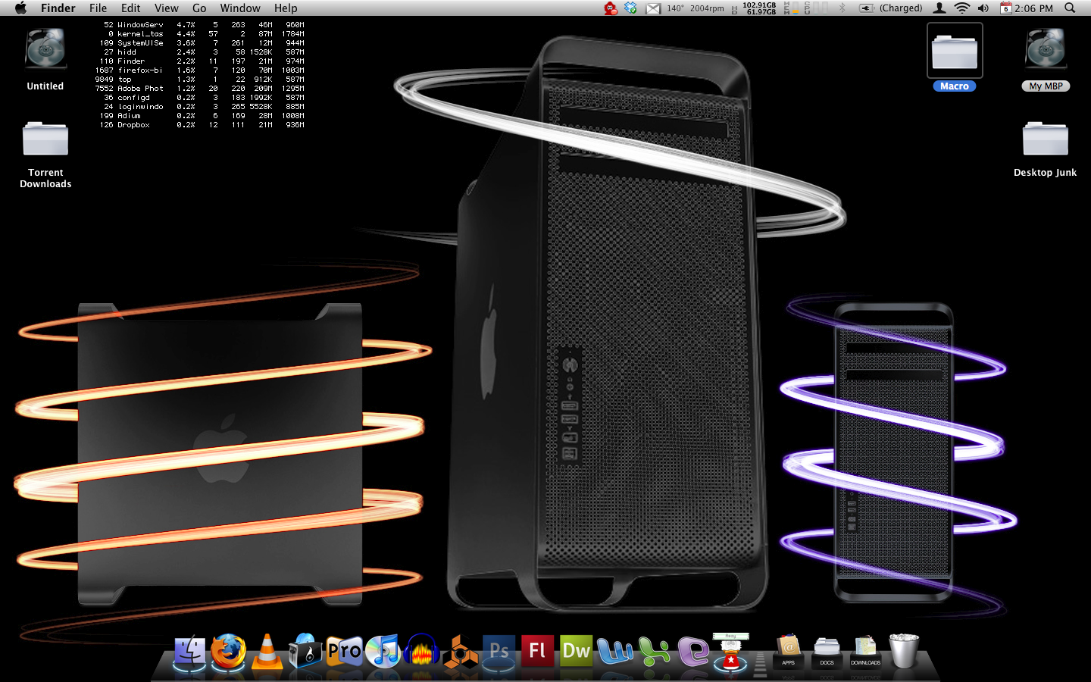The image size is (1091, 682).
Task: Click the 2004rpm fan speed readout
Action: click(707, 8)
